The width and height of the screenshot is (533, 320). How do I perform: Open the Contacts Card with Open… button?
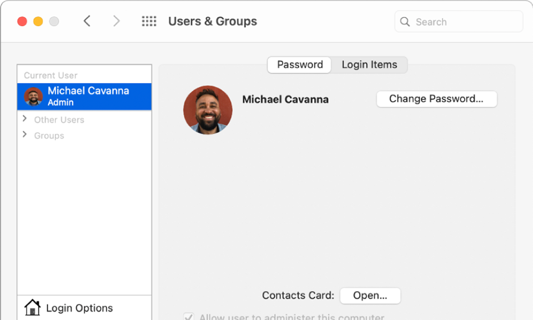pyautogui.click(x=370, y=296)
